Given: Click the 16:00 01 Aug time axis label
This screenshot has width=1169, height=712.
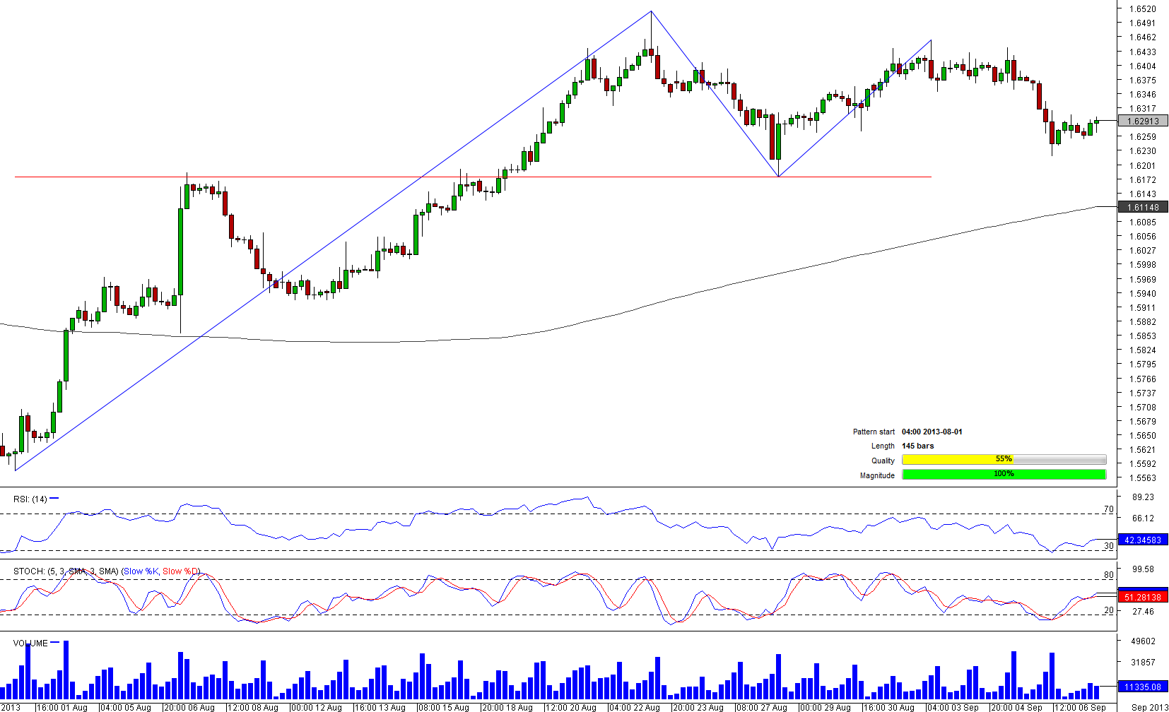Looking at the screenshot, I should [62, 707].
